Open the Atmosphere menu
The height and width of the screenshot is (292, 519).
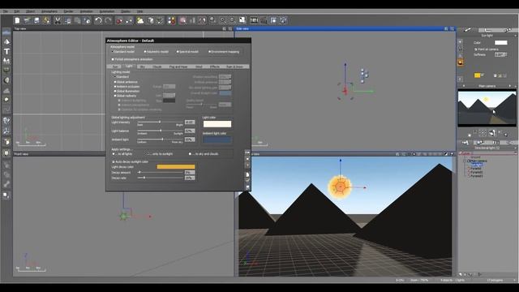pos(49,11)
